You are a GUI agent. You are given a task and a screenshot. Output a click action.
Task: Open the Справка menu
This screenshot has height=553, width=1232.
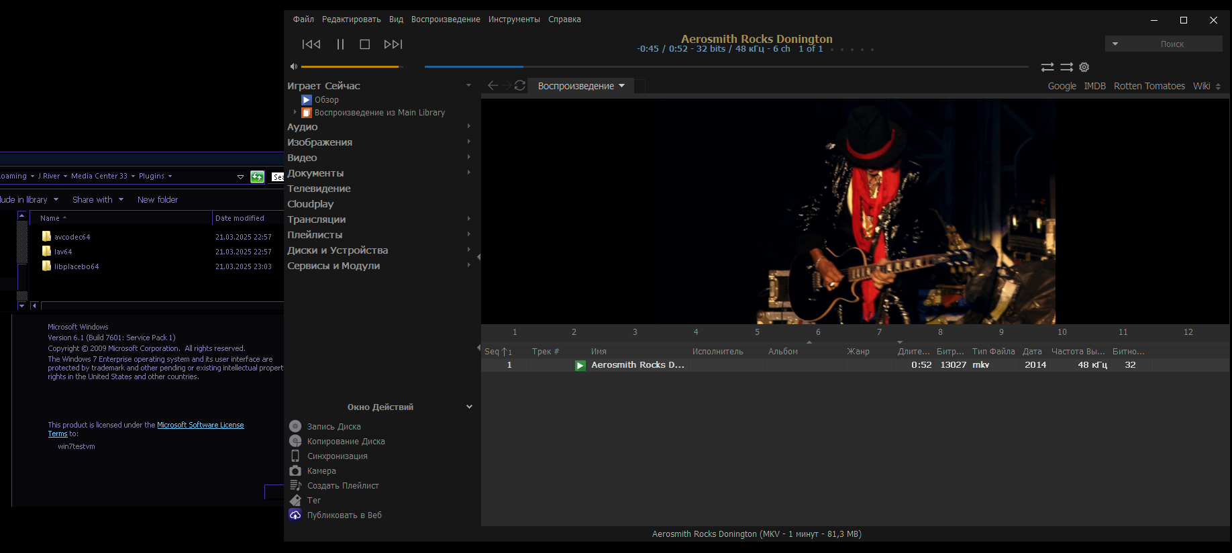564,19
